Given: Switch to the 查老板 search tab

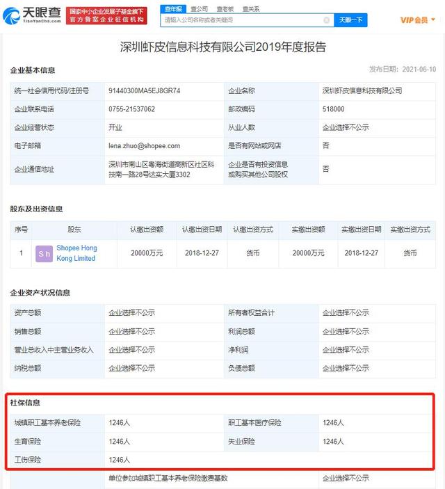Looking at the screenshot, I should (x=225, y=9).
